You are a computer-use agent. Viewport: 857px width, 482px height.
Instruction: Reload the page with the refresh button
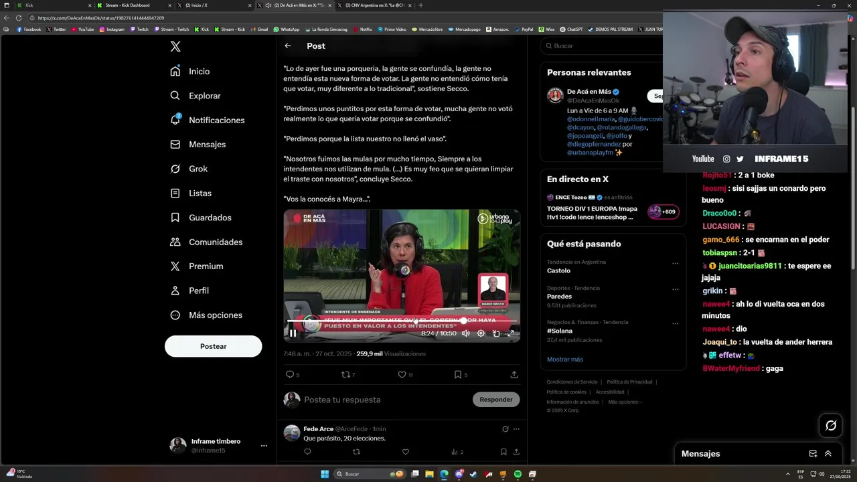point(18,18)
